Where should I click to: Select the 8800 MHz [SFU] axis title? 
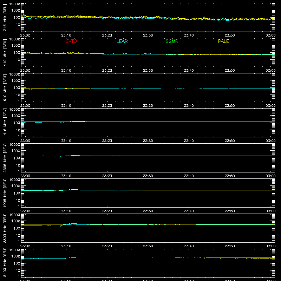5,228
